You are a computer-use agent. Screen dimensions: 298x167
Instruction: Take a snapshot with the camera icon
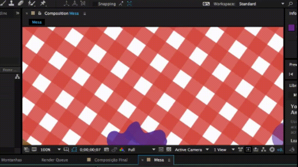pos(107,150)
